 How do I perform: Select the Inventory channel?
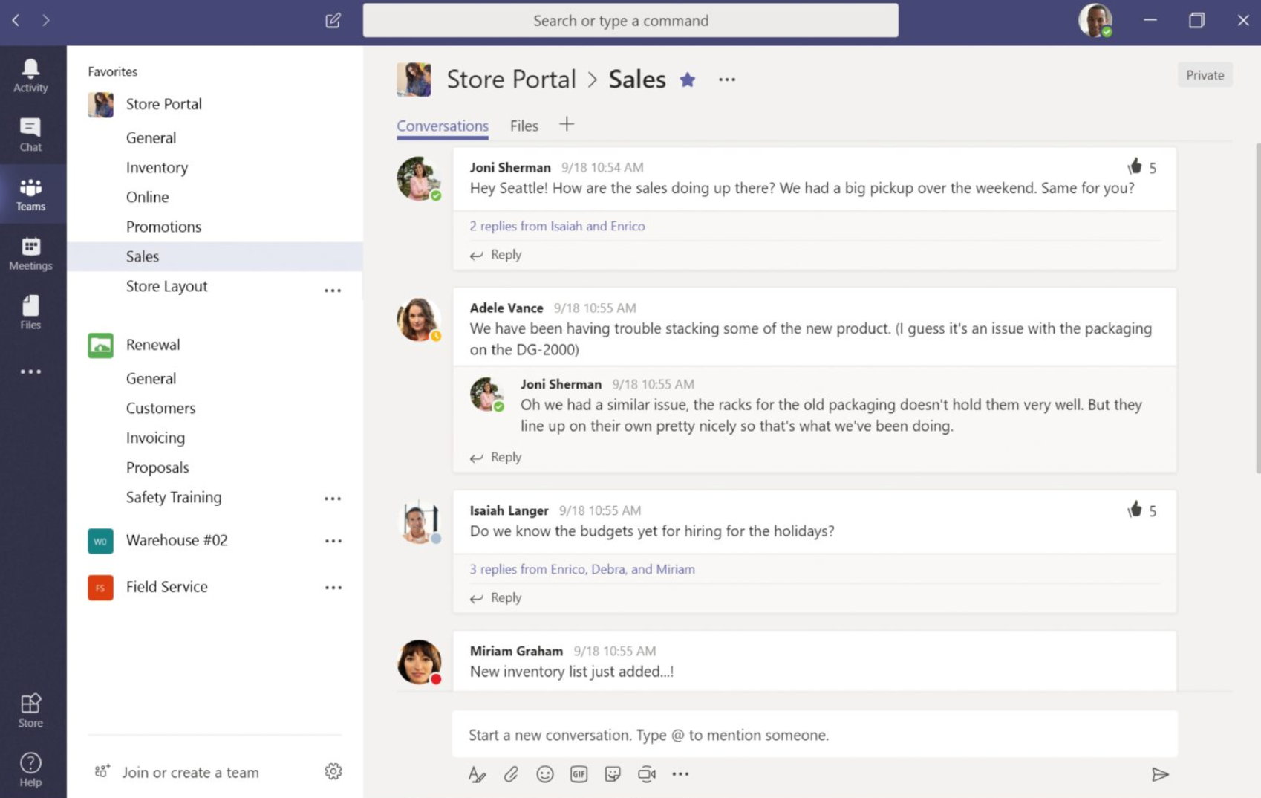pyautogui.click(x=157, y=167)
